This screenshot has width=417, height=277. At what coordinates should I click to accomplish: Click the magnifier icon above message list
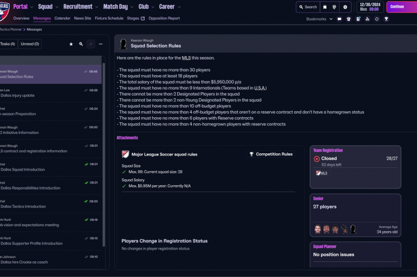click(x=81, y=44)
